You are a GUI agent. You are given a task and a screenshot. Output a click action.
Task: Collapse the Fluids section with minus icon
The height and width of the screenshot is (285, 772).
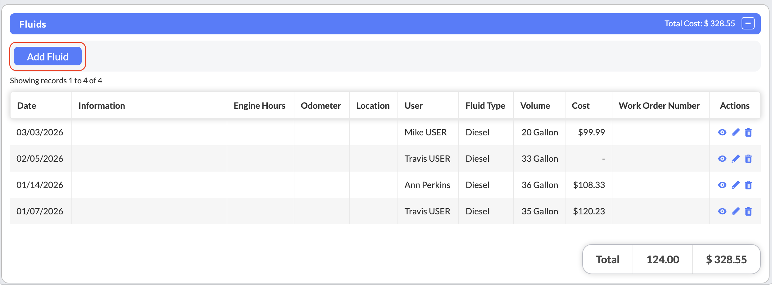[x=748, y=24]
